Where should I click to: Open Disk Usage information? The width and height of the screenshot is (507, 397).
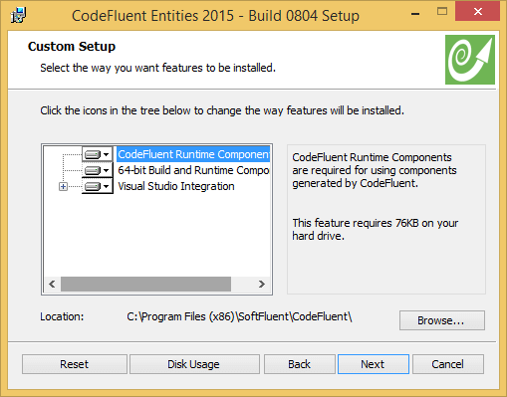pyautogui.click(x=194, y=364)
